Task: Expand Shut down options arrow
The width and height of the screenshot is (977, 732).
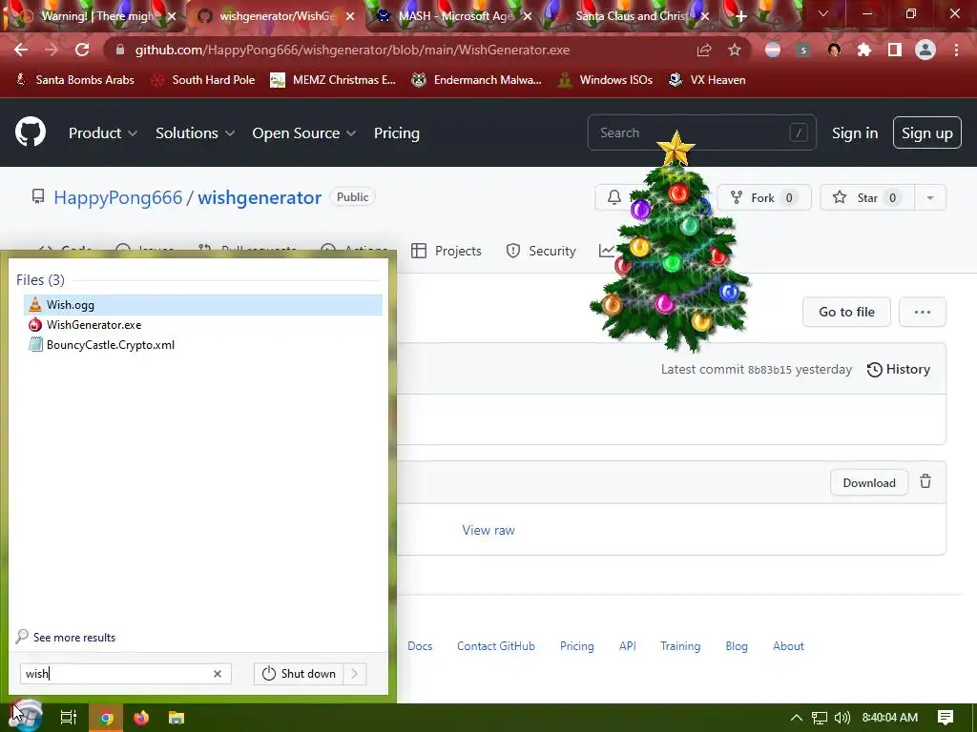Action: point(355,674)
